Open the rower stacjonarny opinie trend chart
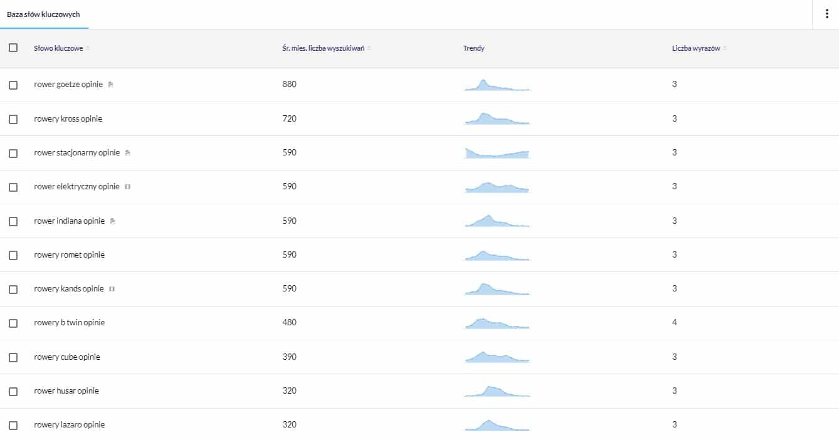Viewport: 839px width, 440px height. click(497, 152)
